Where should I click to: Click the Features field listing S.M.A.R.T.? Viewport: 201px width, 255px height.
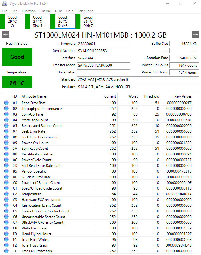click(138, 87)
